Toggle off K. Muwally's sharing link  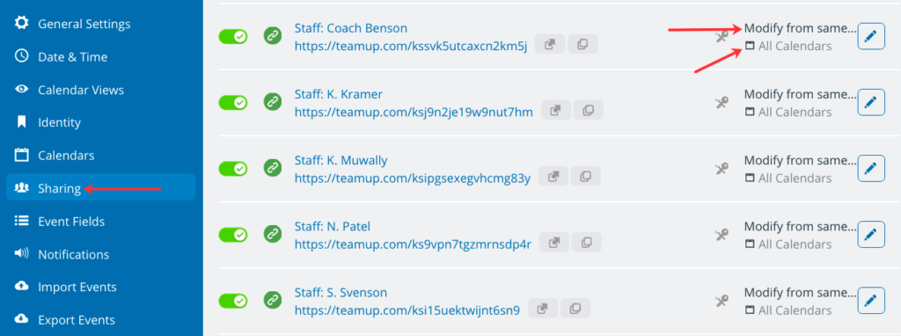pyautogui.click(x=232, y=168)
